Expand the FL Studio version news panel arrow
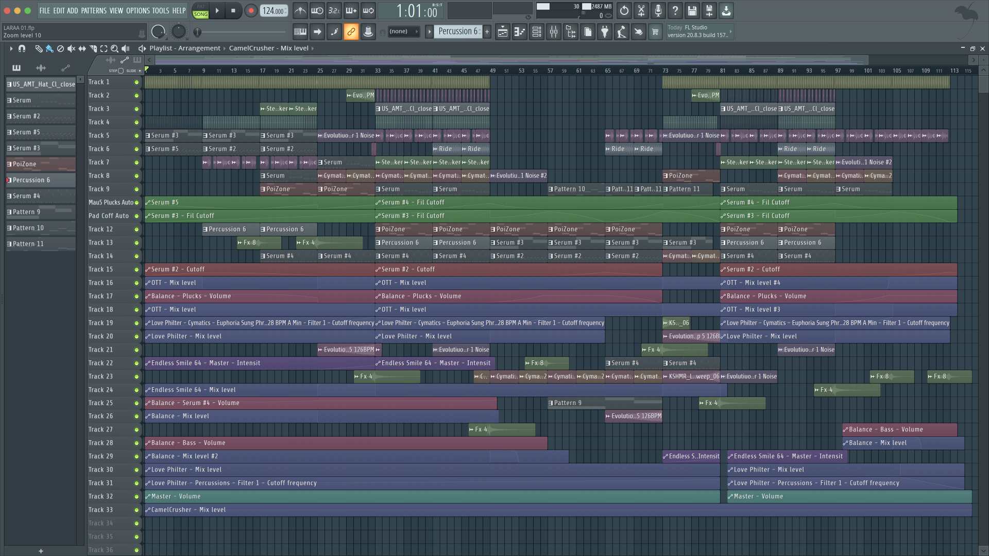Image resolution: width=989 pixels, height=556 pixels. coord(730,31)
